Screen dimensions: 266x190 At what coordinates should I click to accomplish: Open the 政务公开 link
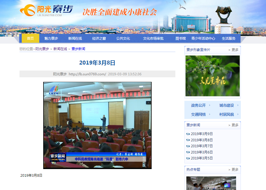(x=198, y=105)
